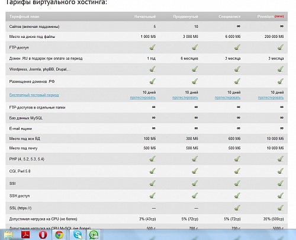Click the 1 000 Мб disk value
This screenshot has width=296, height=240.
(148, 37)
